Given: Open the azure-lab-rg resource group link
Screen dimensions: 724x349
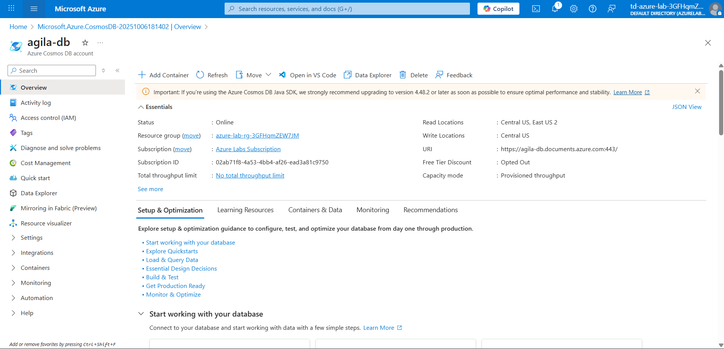Looking at the screenshot, I should pyautogui.click(x=257, y=136).
